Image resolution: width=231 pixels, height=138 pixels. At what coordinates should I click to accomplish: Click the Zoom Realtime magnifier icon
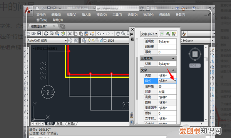[123, 34]
